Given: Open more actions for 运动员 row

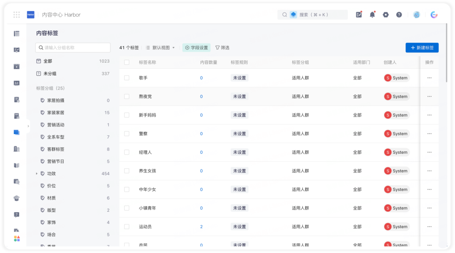Looking at the screenshot, I should click(x=429, y=227).
